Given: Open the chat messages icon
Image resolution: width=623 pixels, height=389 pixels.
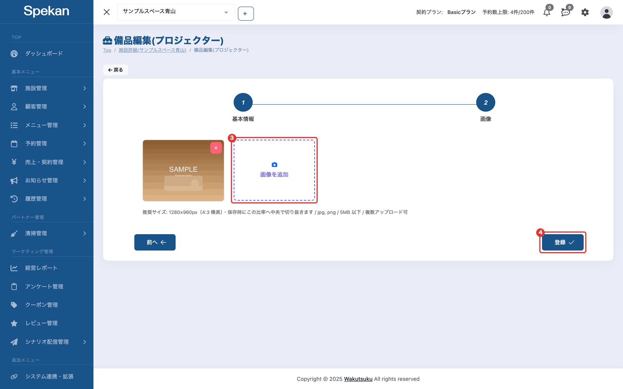Looking at the screenshot, I should 565,12.
